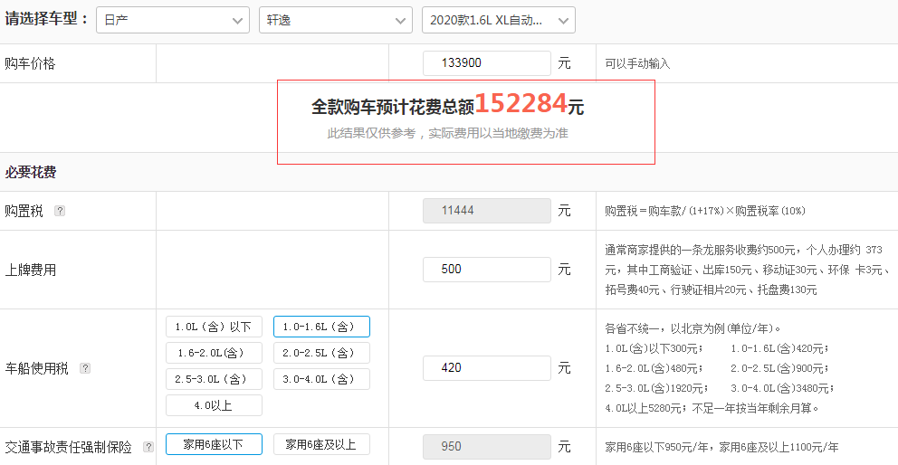Select the 3.0-4.0L（含） displacement option
The height and width of the screenshot is (465, 898).
321,379
